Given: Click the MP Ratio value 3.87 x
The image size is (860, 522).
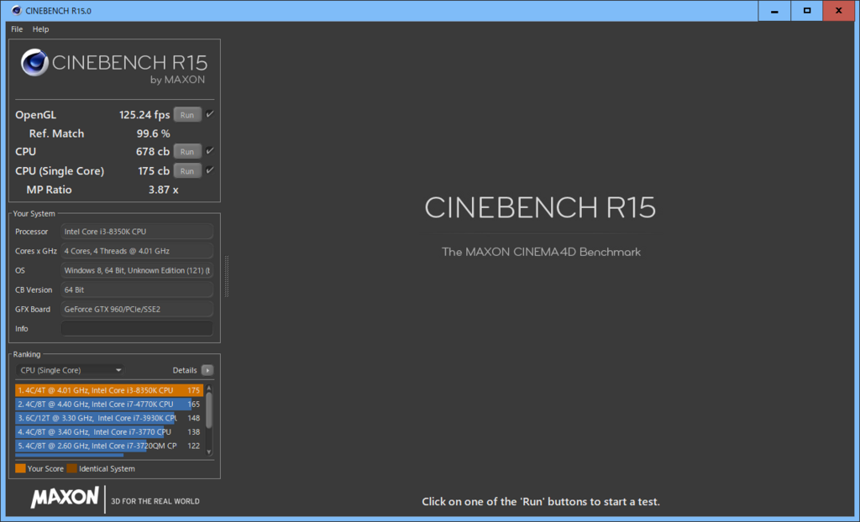Looking at the screenshot, I should (x=163, y=190).
